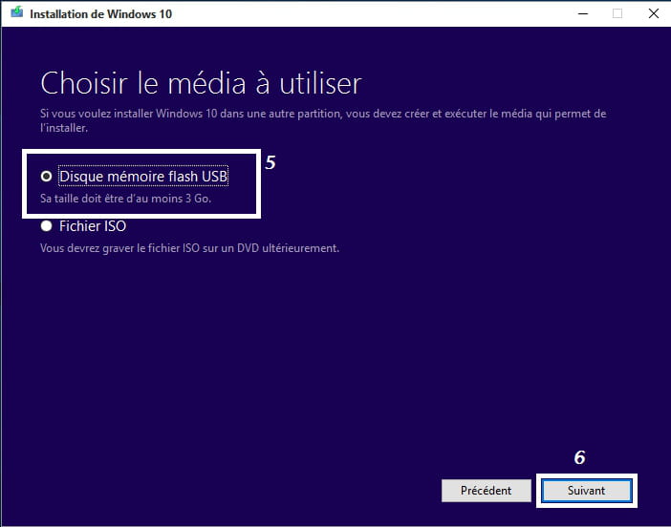The image size is (671, 527).
Task: Click the text 'Sa taille doit être d'au moins 3 Go.'
Action: click(126, 199)
